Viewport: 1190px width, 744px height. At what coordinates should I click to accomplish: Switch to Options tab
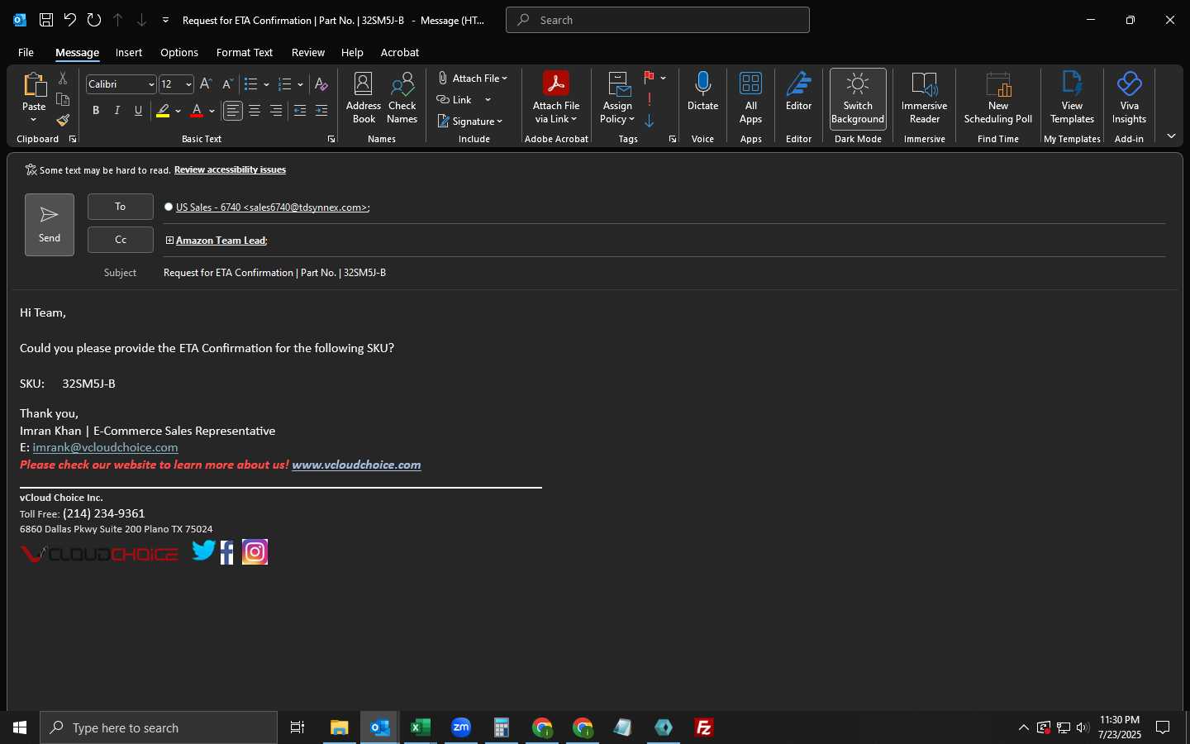[179, 52]
